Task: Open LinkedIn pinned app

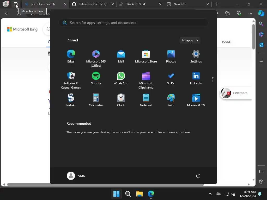Action: 196,78
